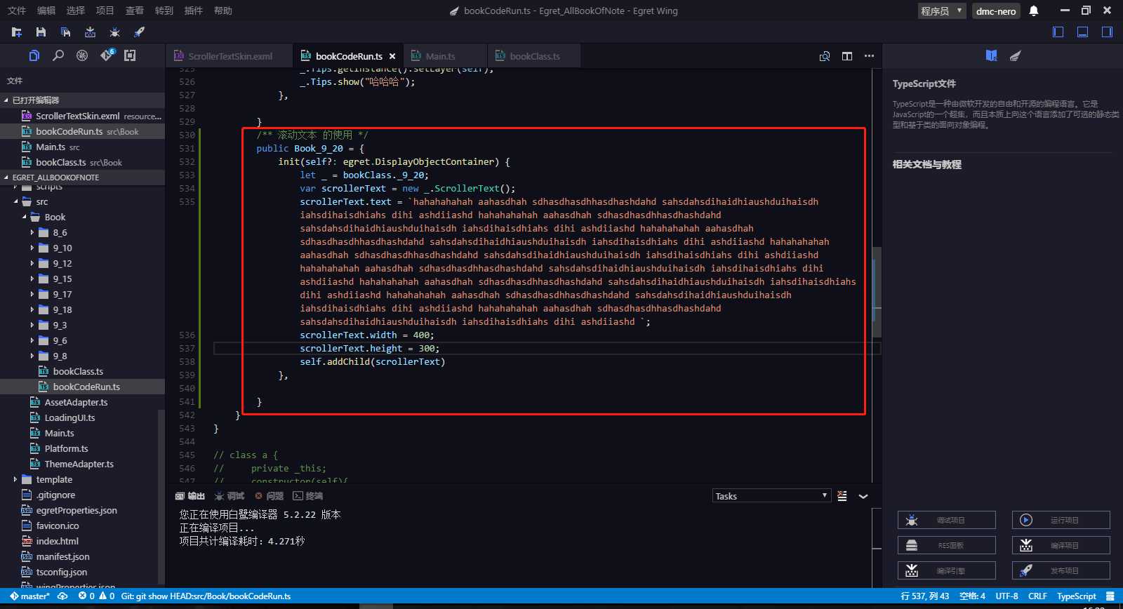Start debugging with bug toolbar icon
The width and height of the screenshot is (1123, 609).
click(114, 32)
